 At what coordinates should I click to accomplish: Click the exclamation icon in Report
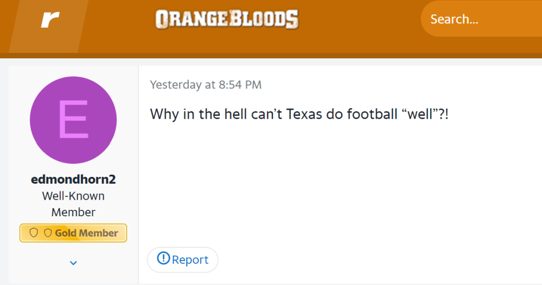click(164, 259)
